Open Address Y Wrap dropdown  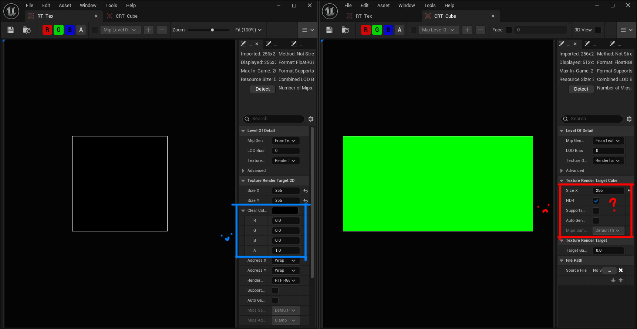(x=286, y=271)
